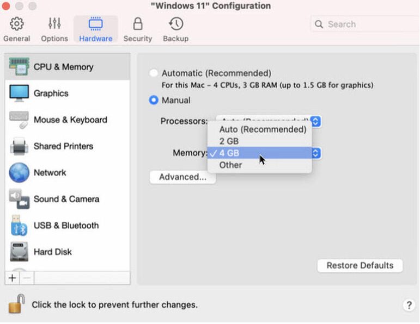Image resolution: width=420 pixels, height=324 pixels.
Task: Select USB & Bluetooth icon in sidebar
Action: point(19,226)
